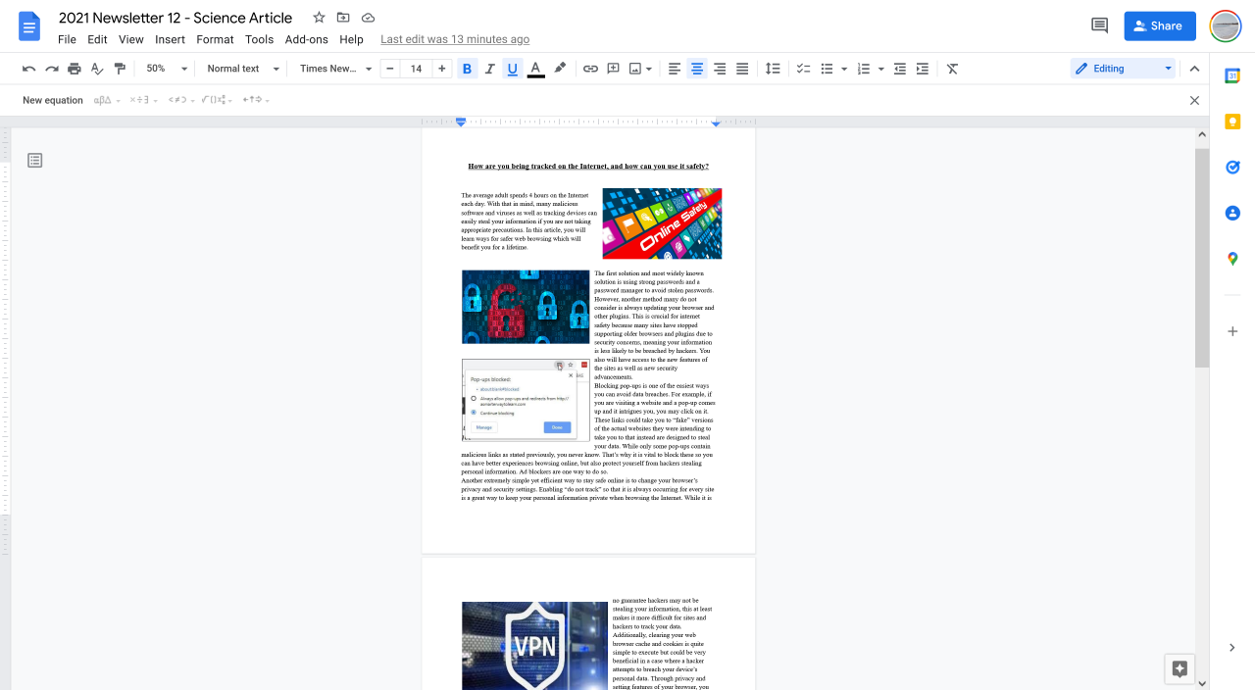Expand the Normal text style dropdown
Viewport: 1255px width, 690px height.
click(x=243, y=69)
